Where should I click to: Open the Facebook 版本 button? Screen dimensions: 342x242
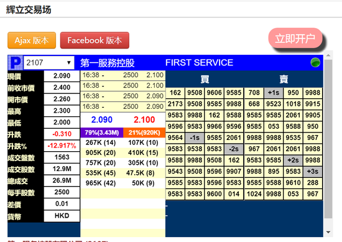(95, 40)
